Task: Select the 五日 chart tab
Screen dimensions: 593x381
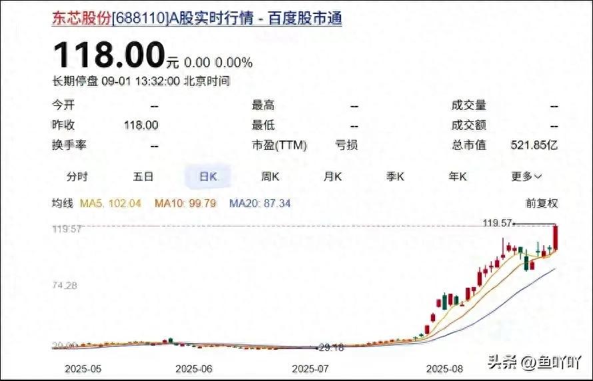Action: click(x=143, y=177)
